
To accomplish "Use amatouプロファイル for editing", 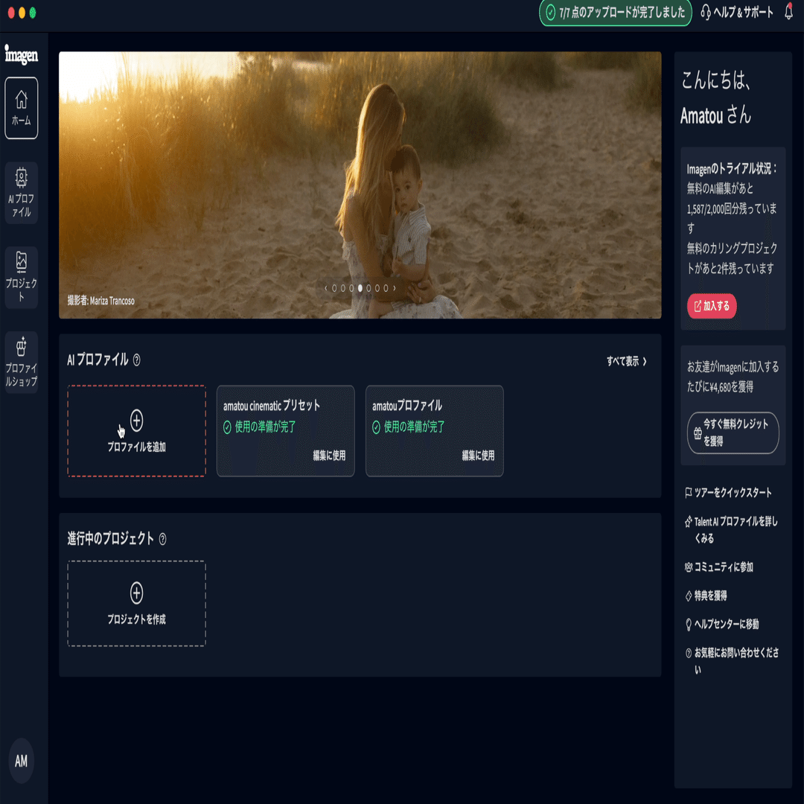I will tap(478, 456).
